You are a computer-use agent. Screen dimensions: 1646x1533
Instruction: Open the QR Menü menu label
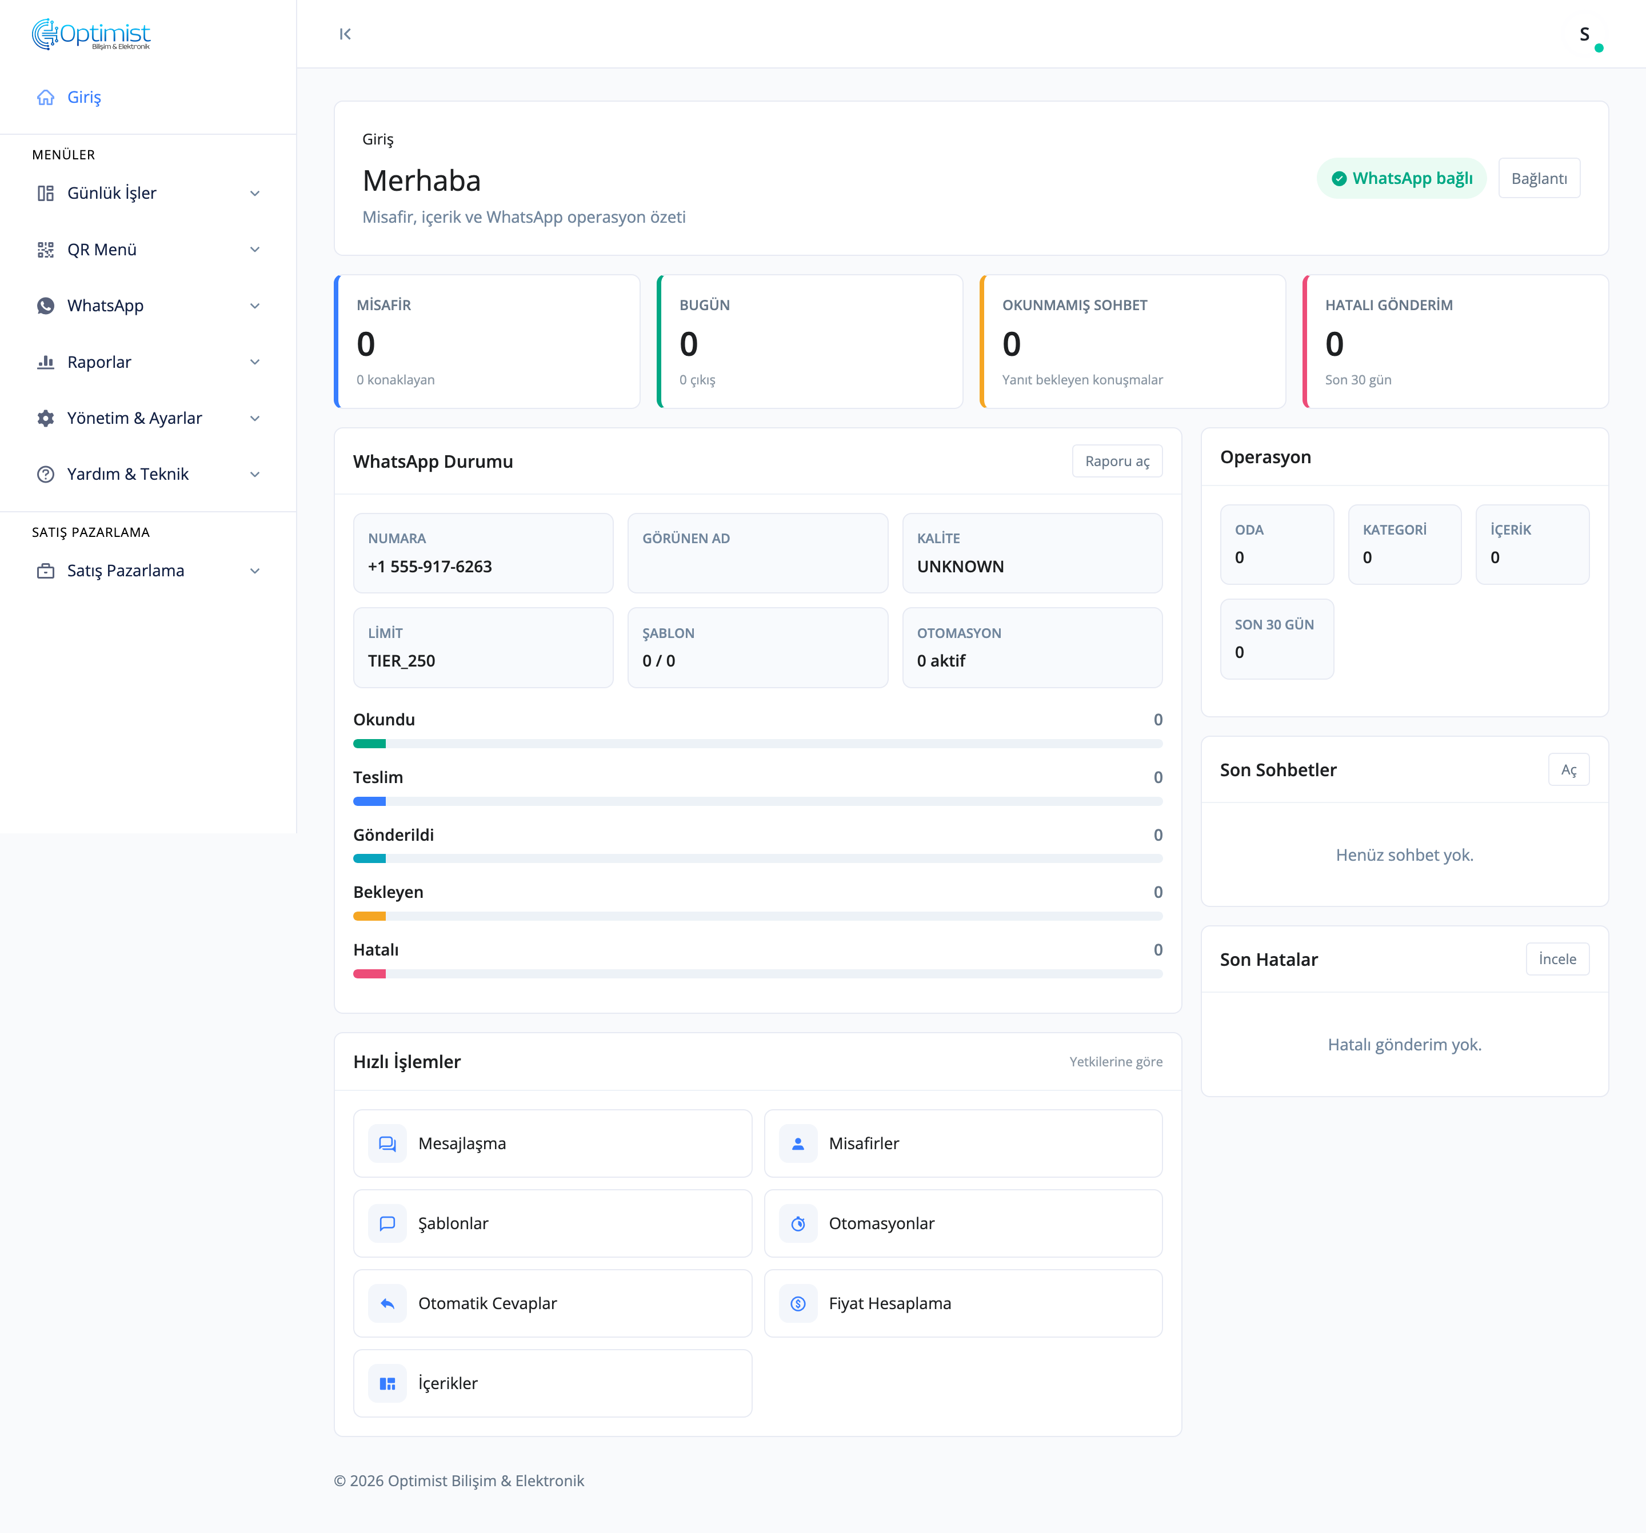(102, 250)
